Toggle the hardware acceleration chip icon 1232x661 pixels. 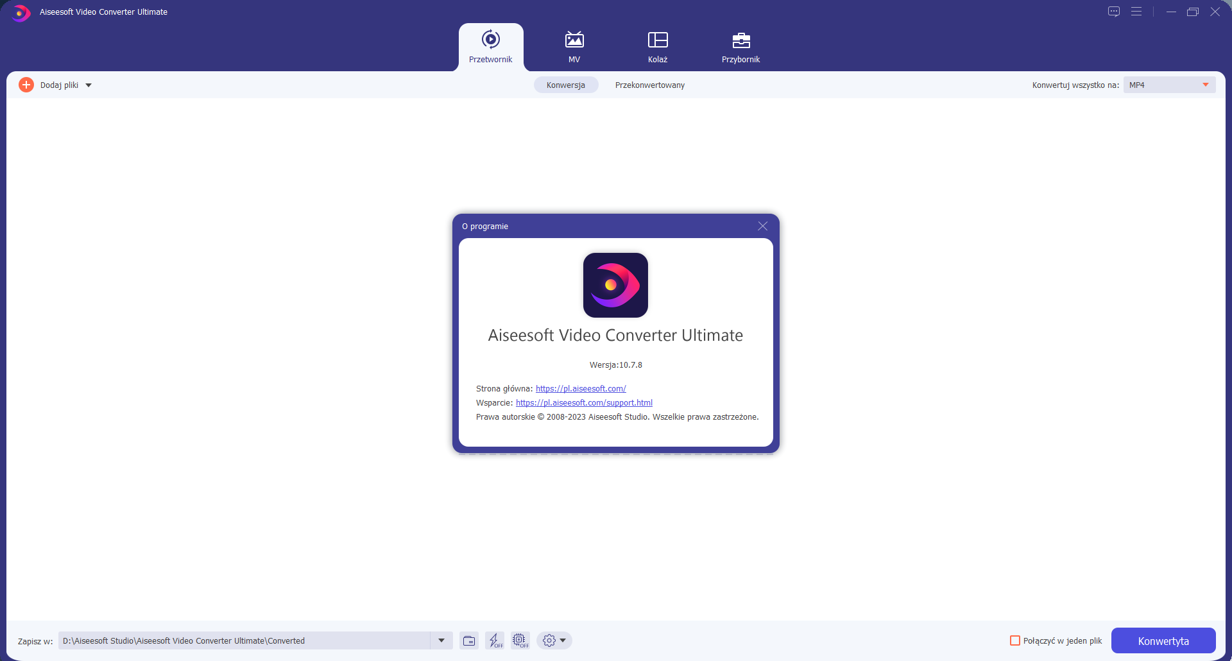coord(520,640)
